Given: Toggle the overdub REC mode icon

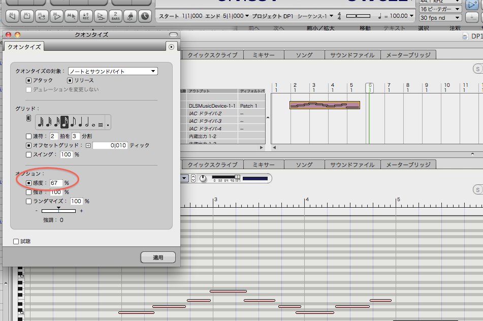Looking at the screenshot, I should coord(86,16).
